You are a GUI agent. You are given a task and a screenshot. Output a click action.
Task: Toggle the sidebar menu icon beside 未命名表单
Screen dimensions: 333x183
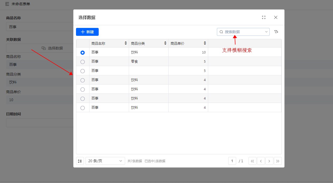(7, 4)
